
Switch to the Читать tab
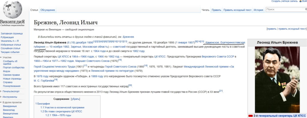coord(205,10)
